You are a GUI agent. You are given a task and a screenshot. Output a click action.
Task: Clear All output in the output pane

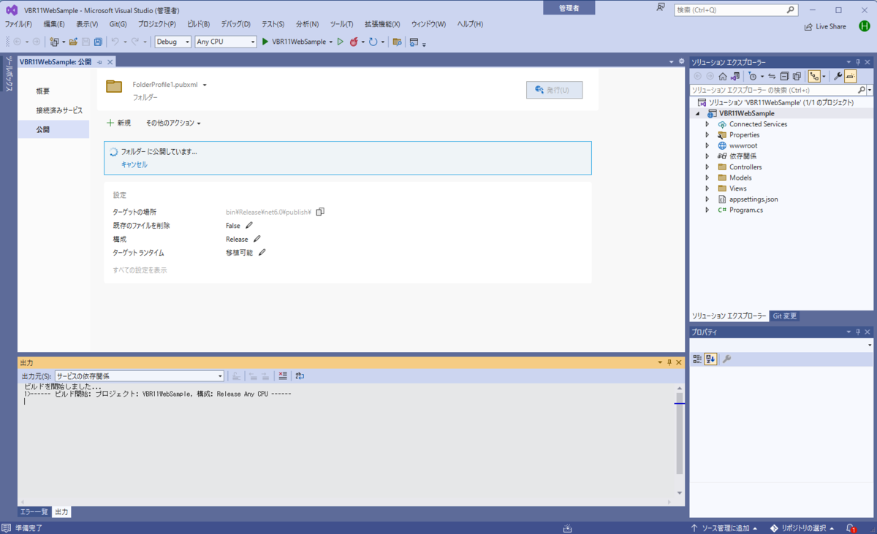(x=283, y=375)
